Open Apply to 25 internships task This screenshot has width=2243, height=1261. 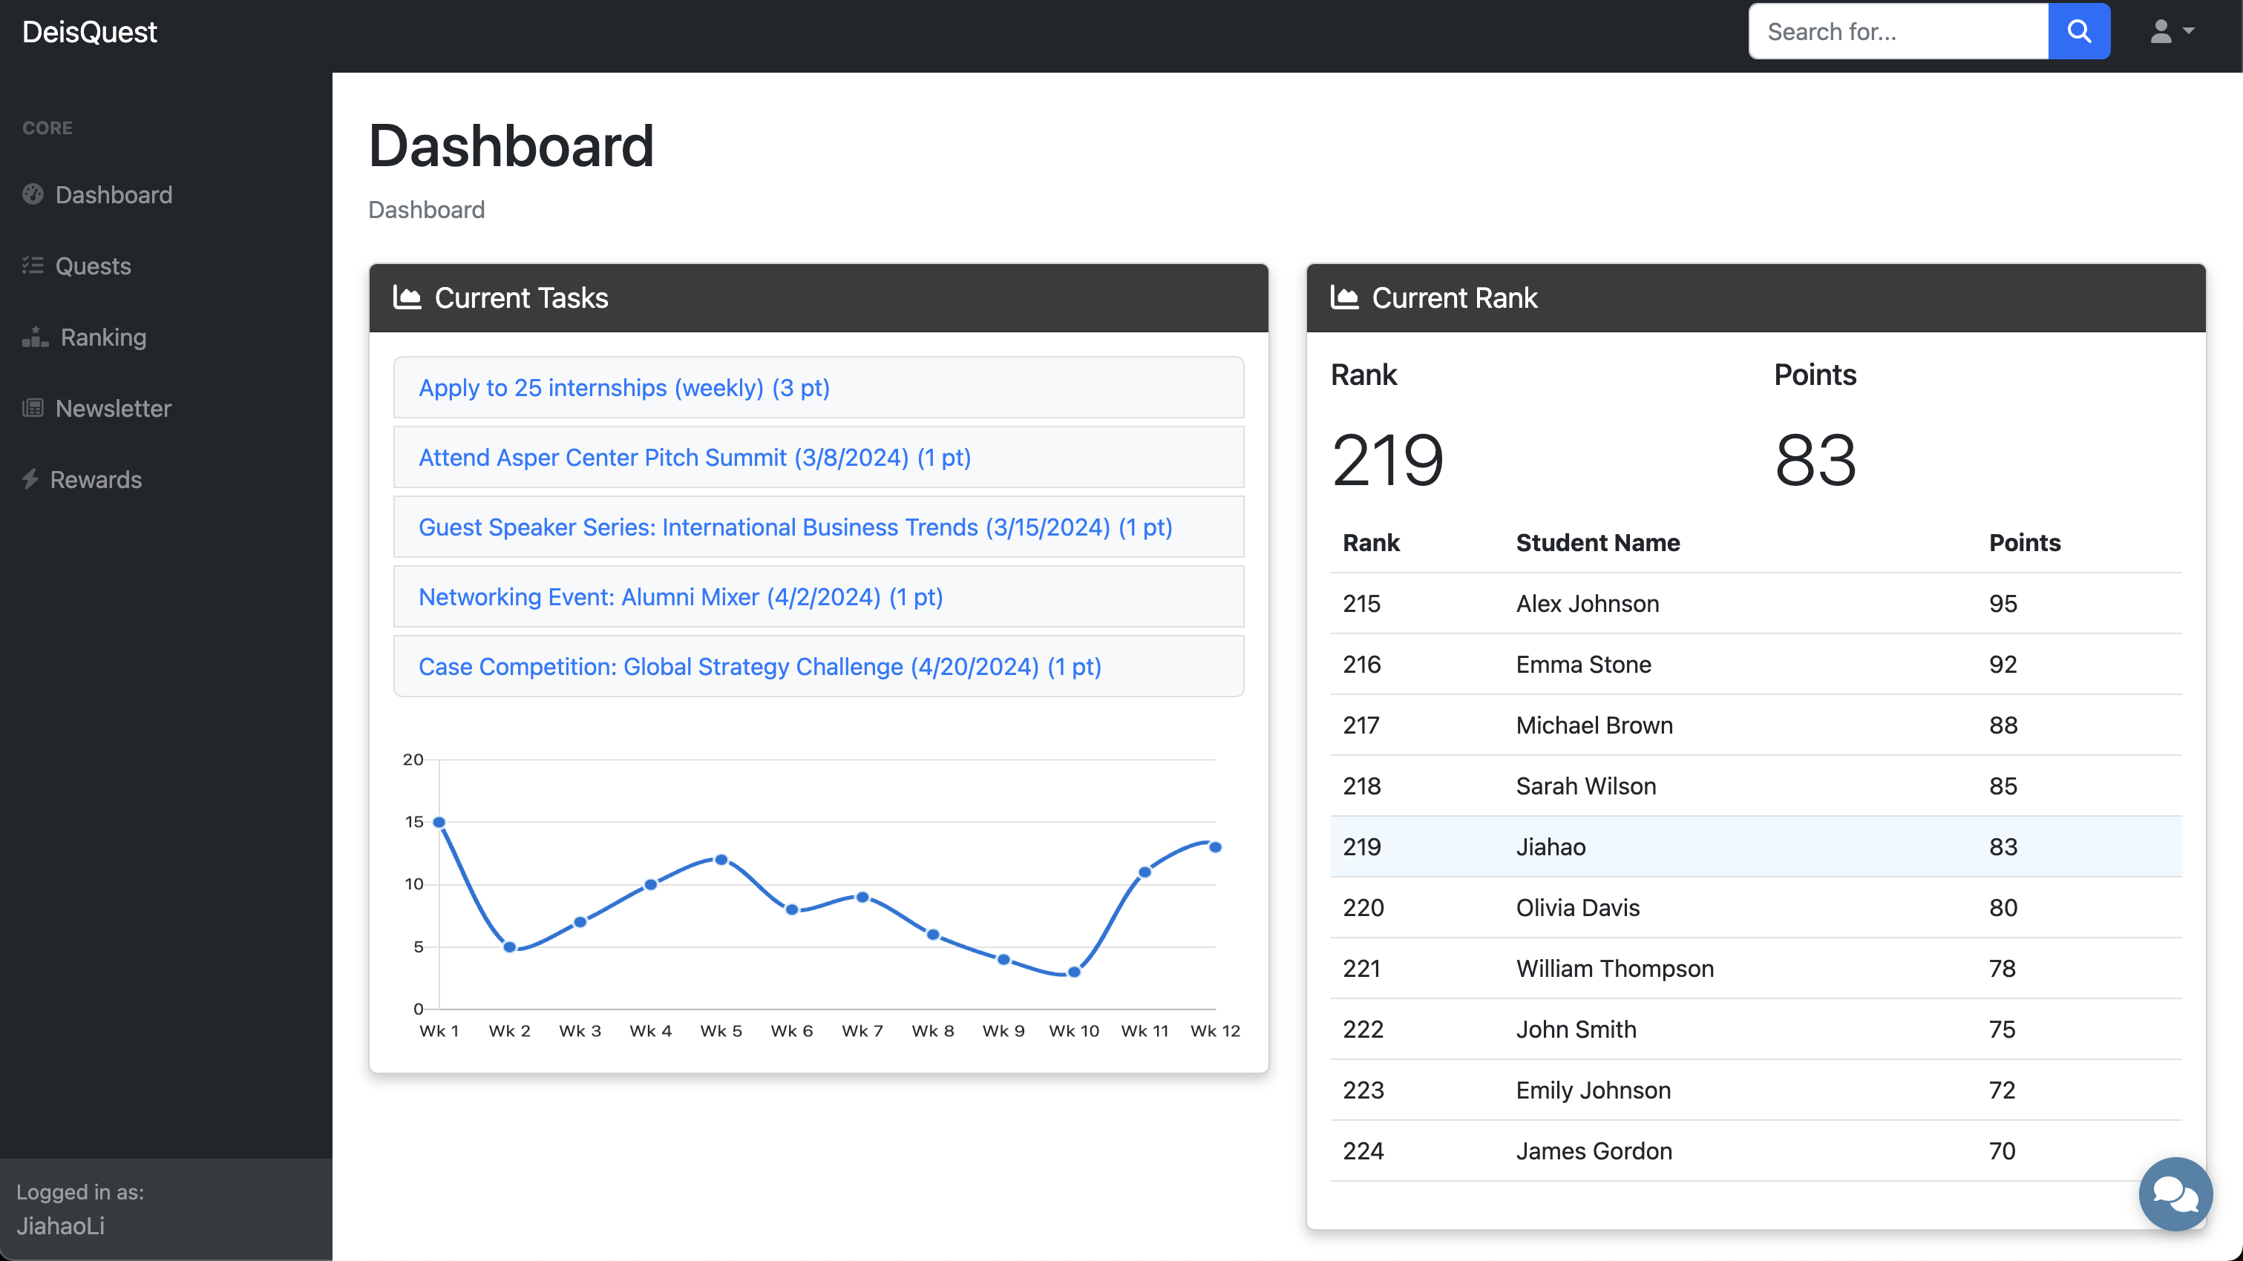[x=623, y=387]
